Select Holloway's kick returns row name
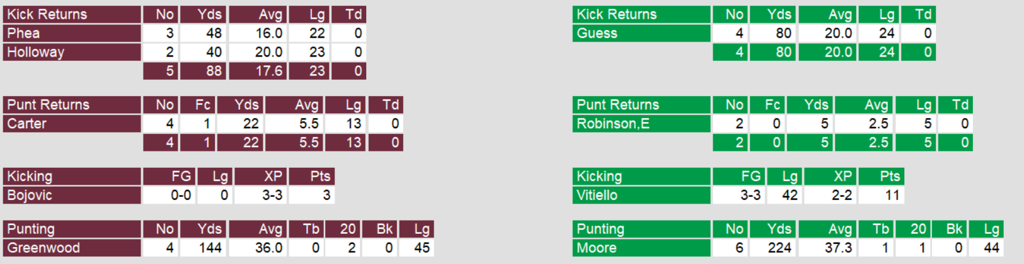Viewport: 1024px width, 264px height. point(36,52)
